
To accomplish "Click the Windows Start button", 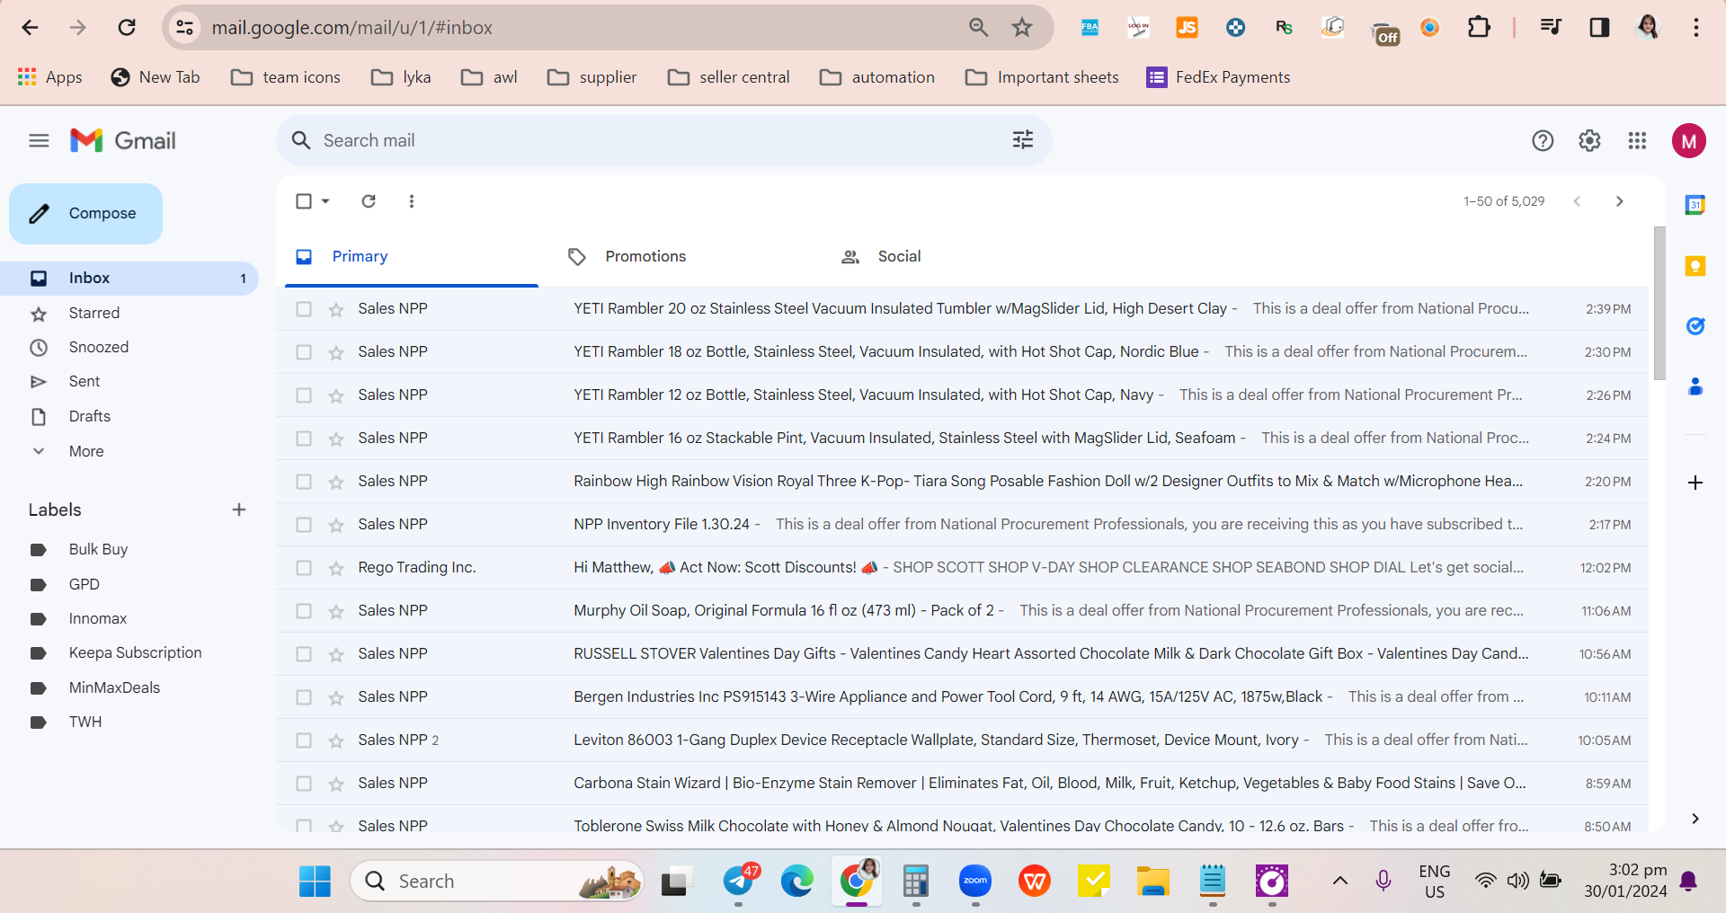I will coord(315,882).
